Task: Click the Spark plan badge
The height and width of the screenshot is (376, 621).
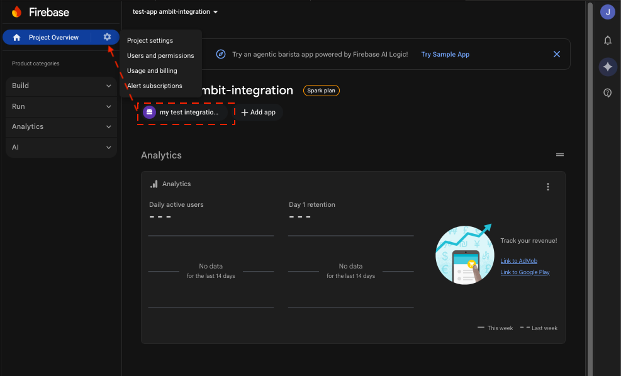Action: tap(321, 90)
